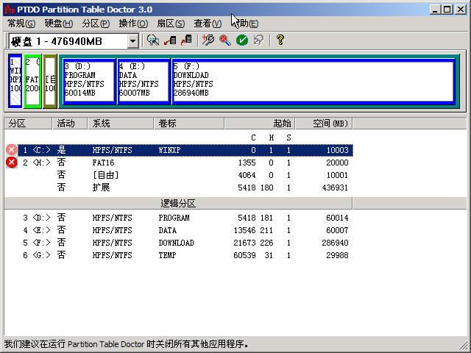
Task: Maximize the PTDD window
Action: (447, 10)
